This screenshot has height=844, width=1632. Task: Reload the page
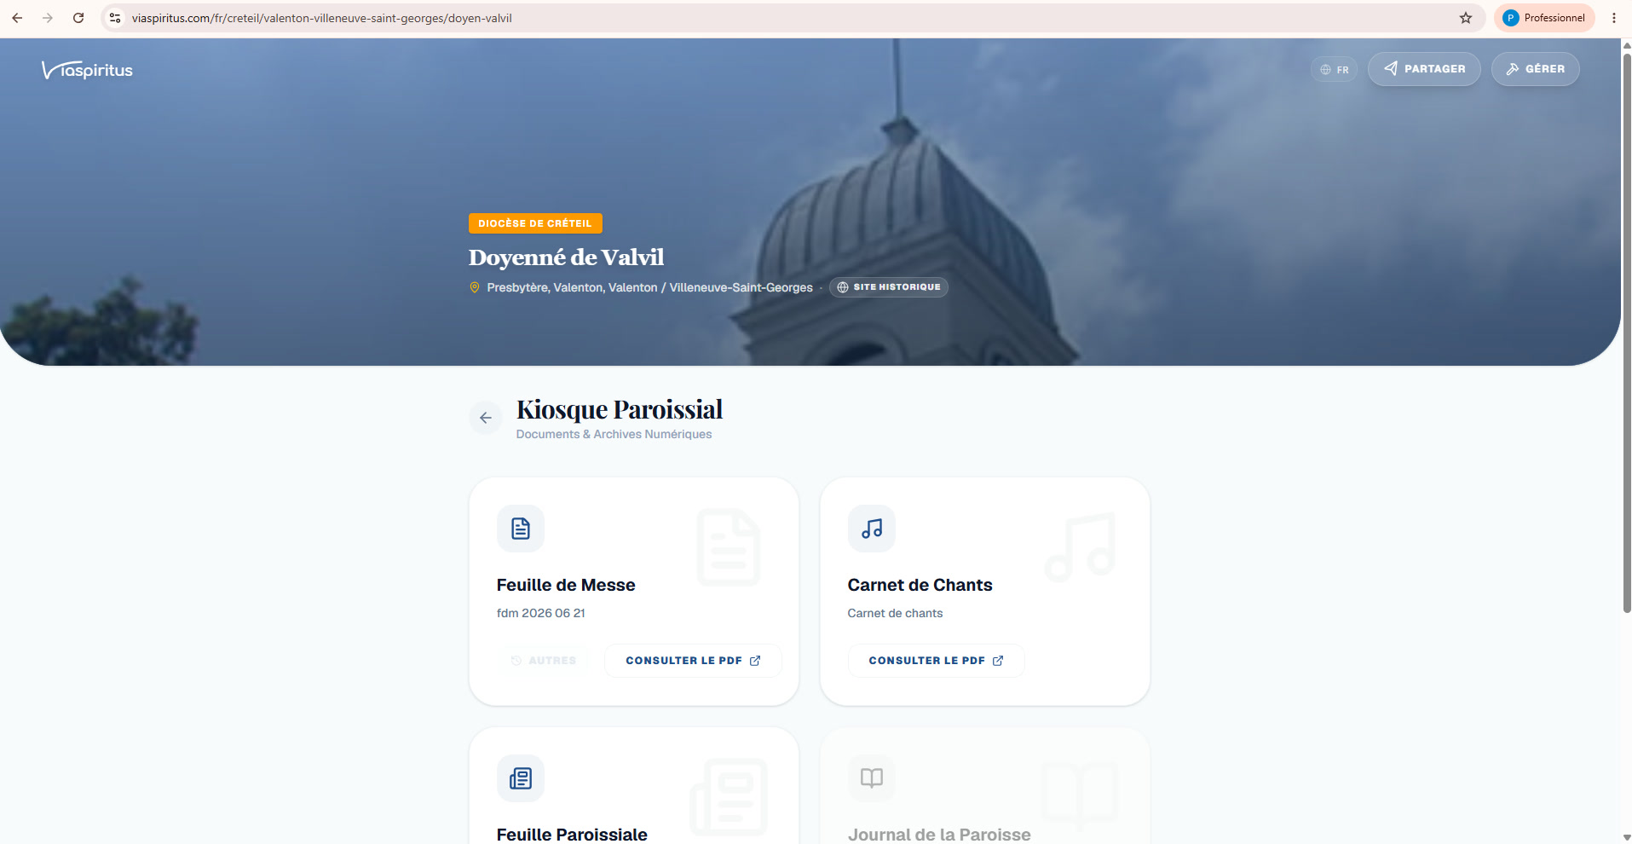tap(78, 18)
